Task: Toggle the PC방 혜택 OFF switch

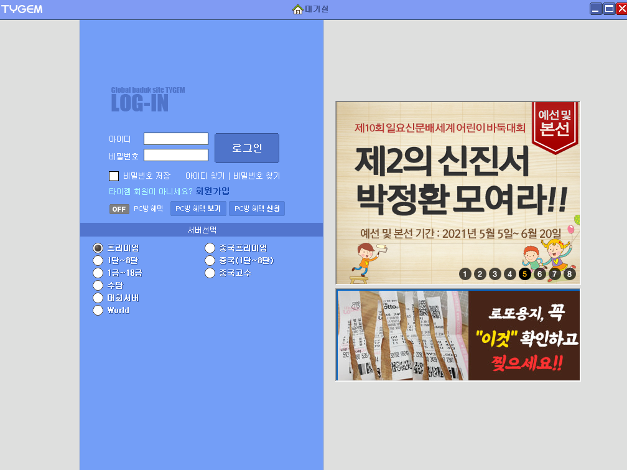Action: coord(119,209)
